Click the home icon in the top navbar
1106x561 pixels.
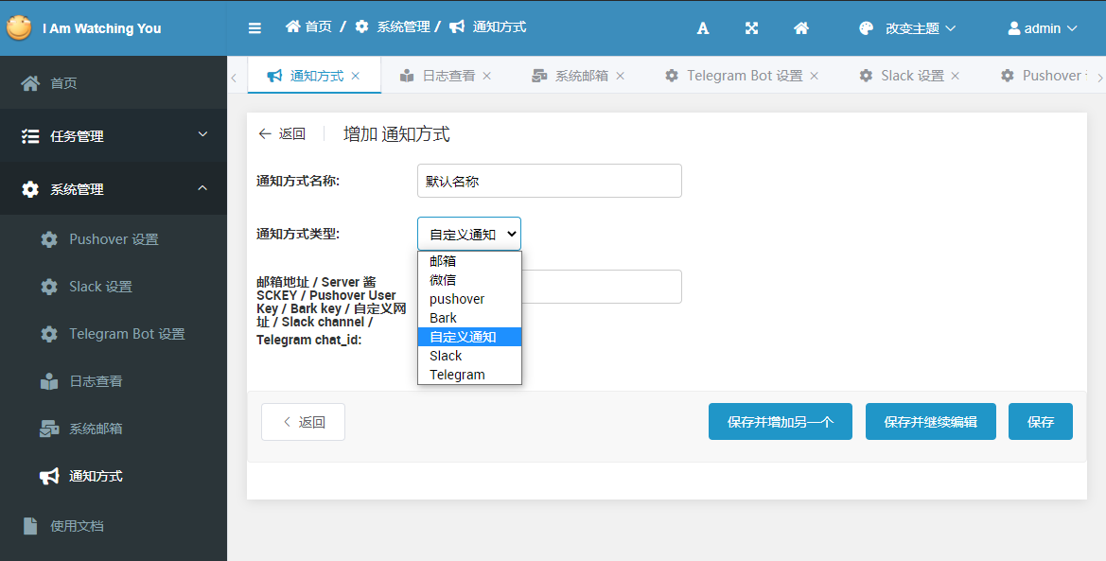[x=800, y=27]
